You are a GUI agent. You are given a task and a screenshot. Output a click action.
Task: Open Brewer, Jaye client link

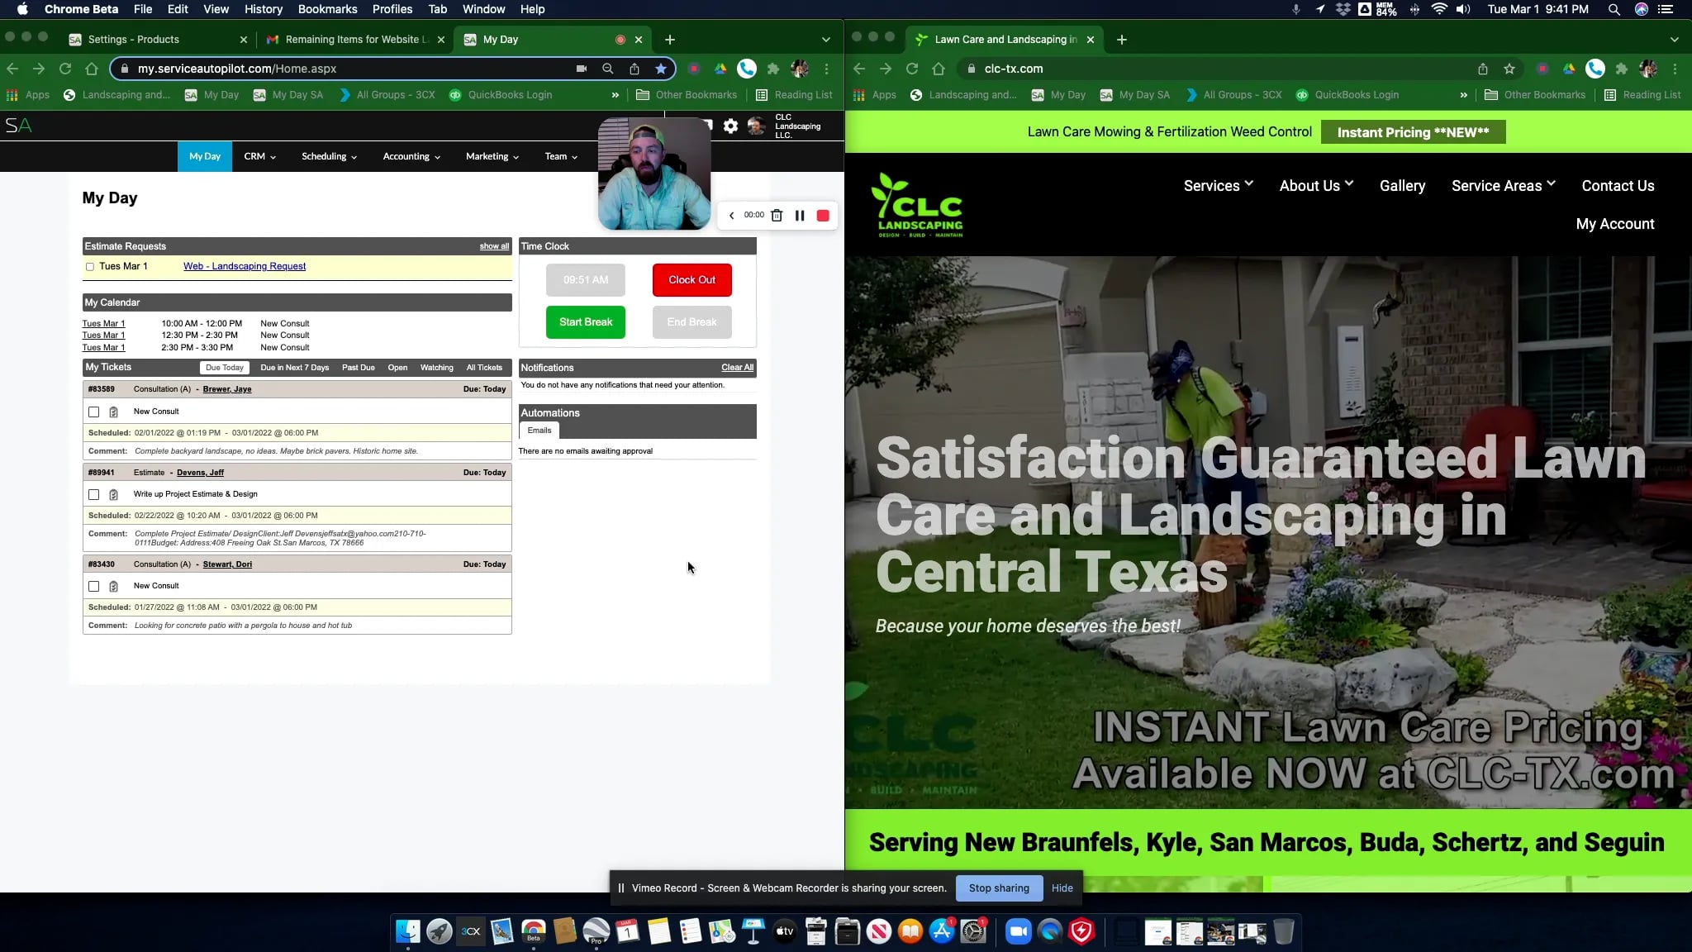[227, 389]
